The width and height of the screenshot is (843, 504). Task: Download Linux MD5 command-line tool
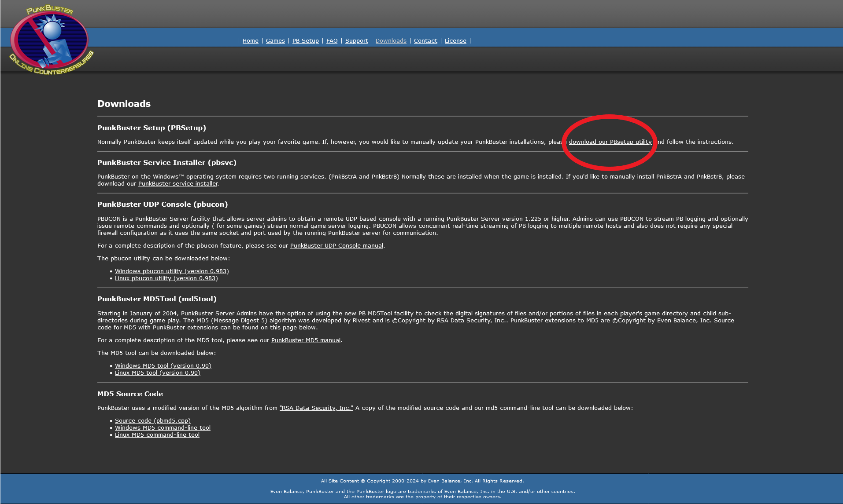point(157,435)
